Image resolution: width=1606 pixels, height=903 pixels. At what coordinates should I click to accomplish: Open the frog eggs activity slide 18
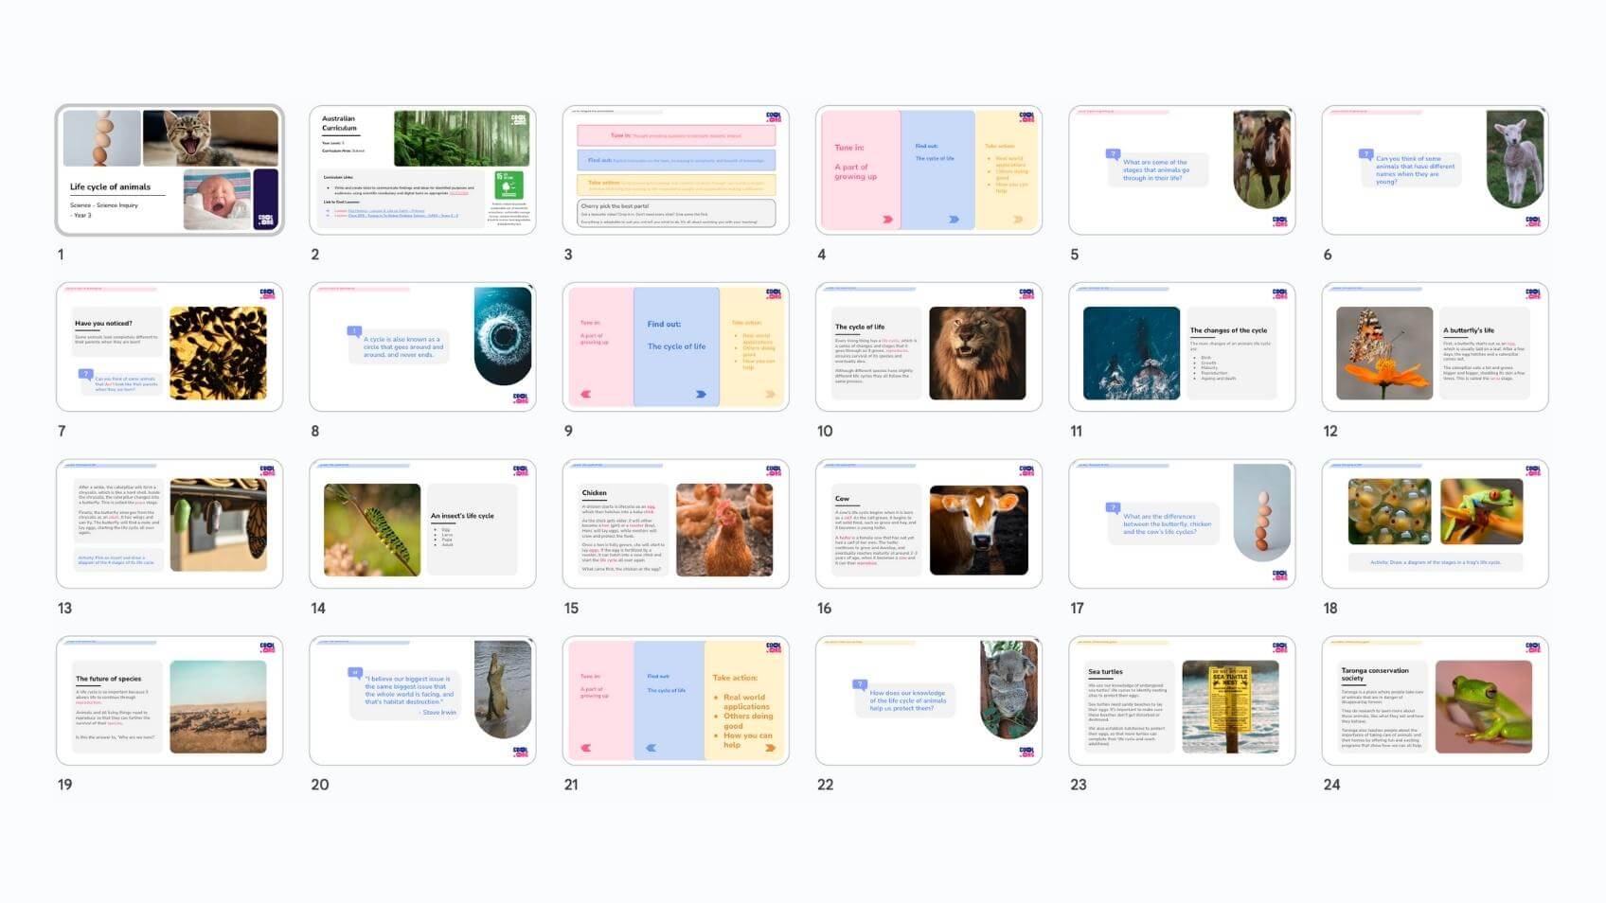point(1435,524)
